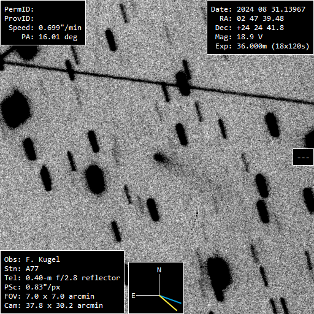The height and width of the screenshot is (314, 314).
Task: Click the E east compass label
Action: [133, 296]
